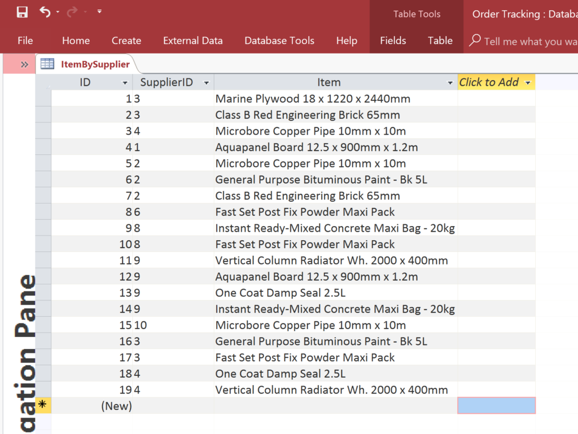Open the Item column filter dropdown

[450, 83]
